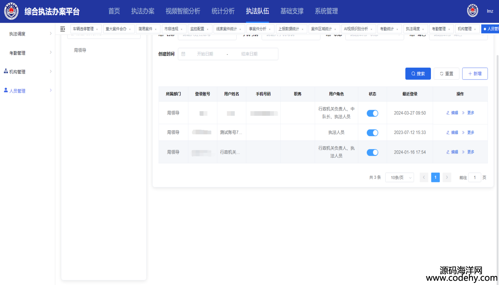
Task: Click the lmz username at top right
Action: click(490, 11)
